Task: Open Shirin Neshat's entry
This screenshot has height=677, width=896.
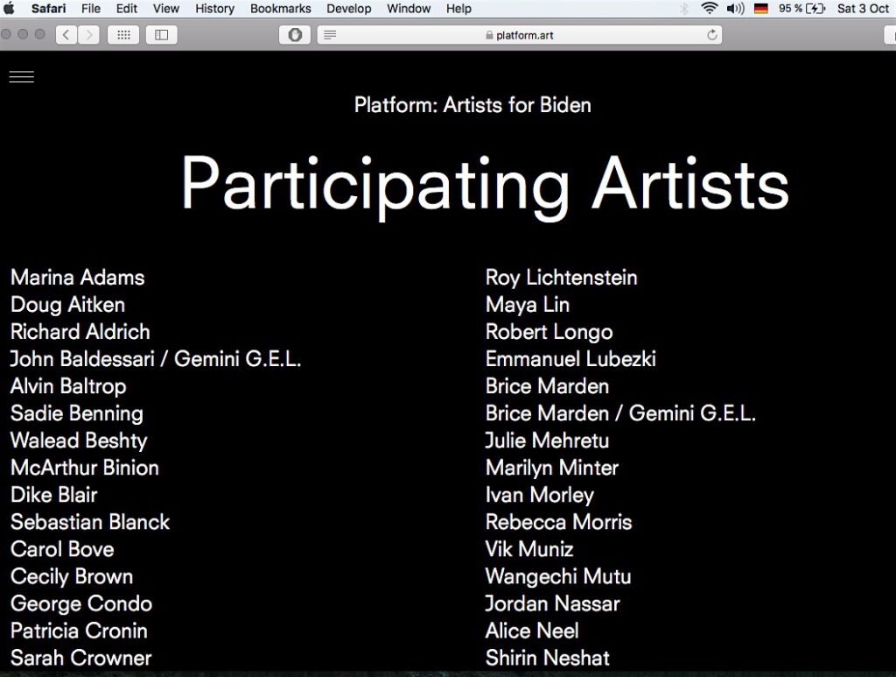Action: coord(548,658)
